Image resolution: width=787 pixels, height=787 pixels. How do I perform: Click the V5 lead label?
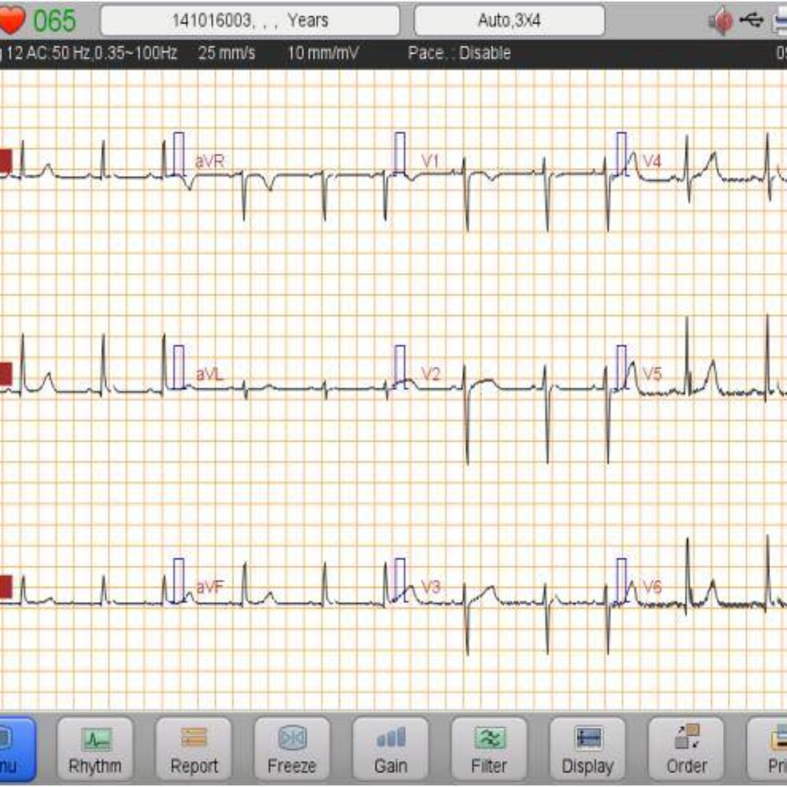tap(652, 374)
